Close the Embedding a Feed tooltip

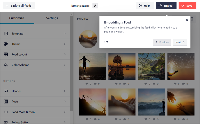click(x=187, y=20)
